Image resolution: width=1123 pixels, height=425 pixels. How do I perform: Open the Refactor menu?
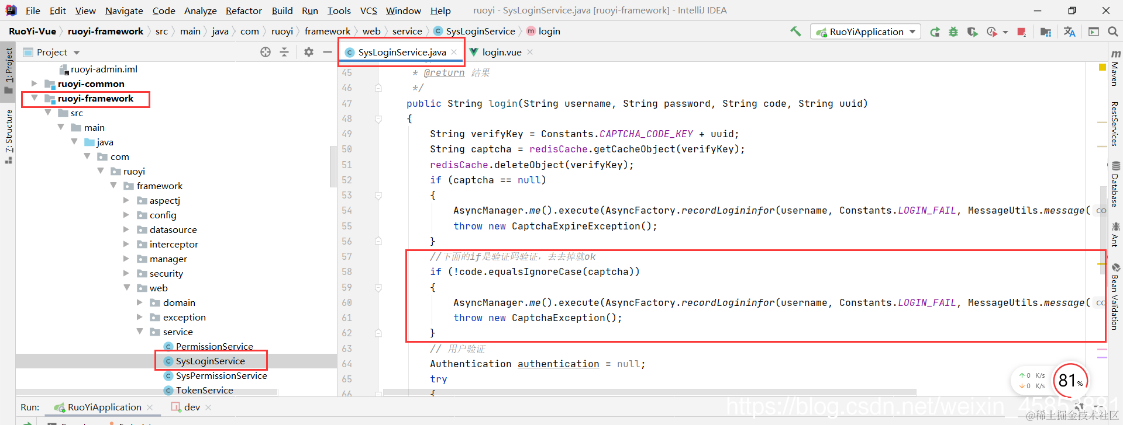(x=244, y=11)
